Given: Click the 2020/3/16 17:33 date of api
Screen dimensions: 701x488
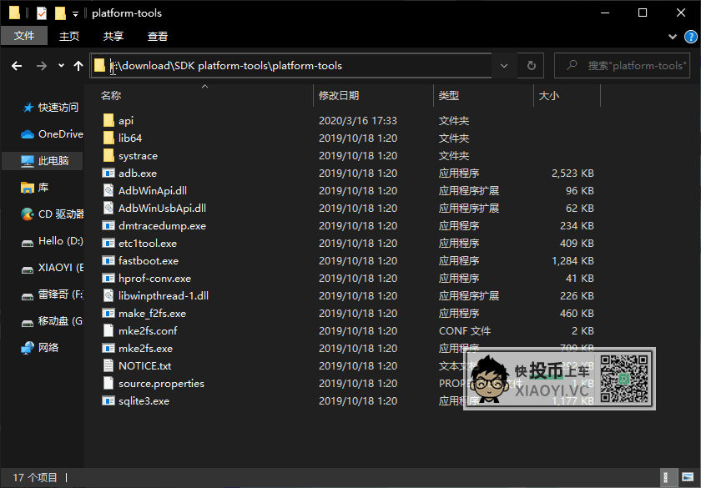Looking at the screenshot, I should 358,121.
